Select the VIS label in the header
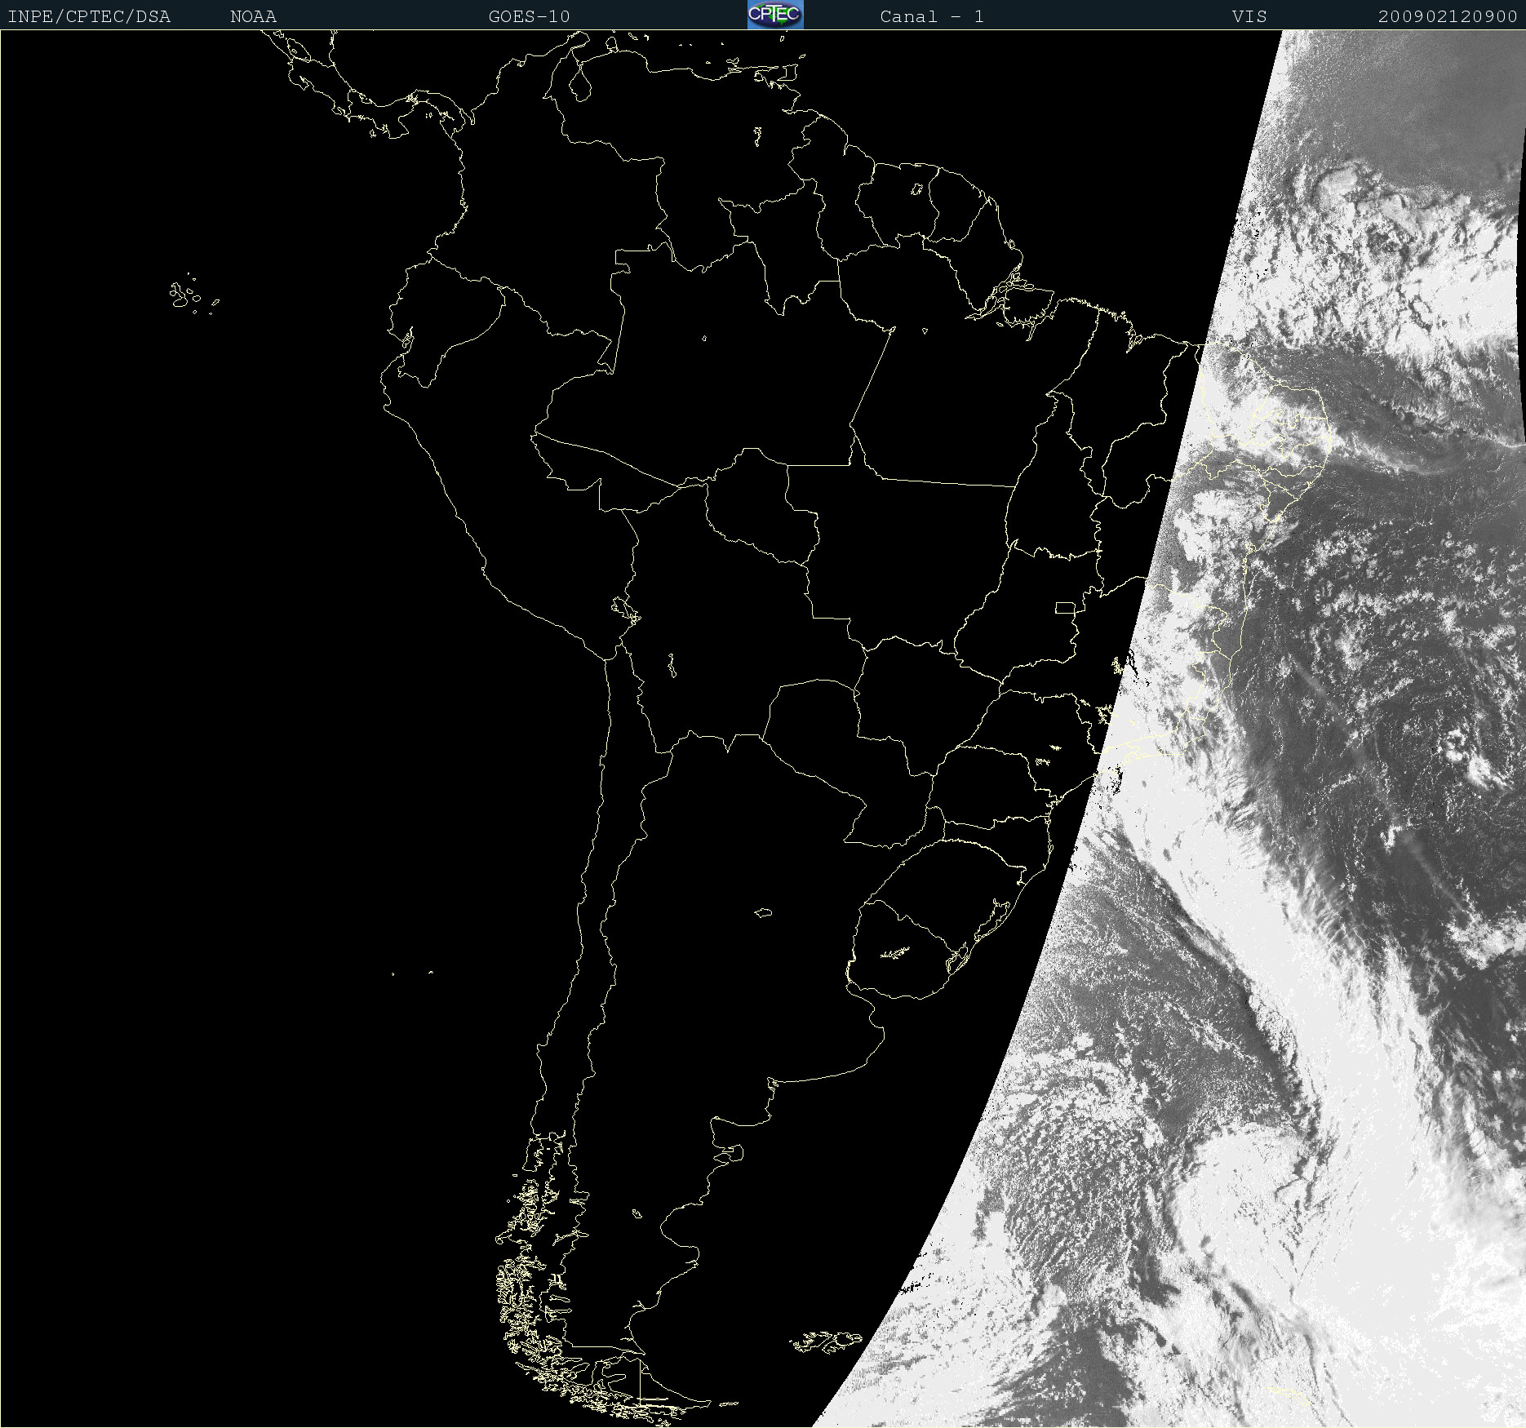Screen dimensions: 1526x1428 1249,16
